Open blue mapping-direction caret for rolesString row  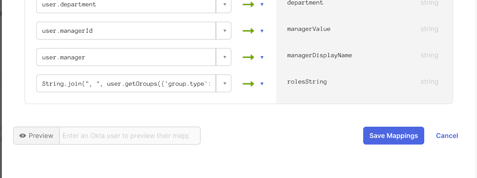click(262, 84)
